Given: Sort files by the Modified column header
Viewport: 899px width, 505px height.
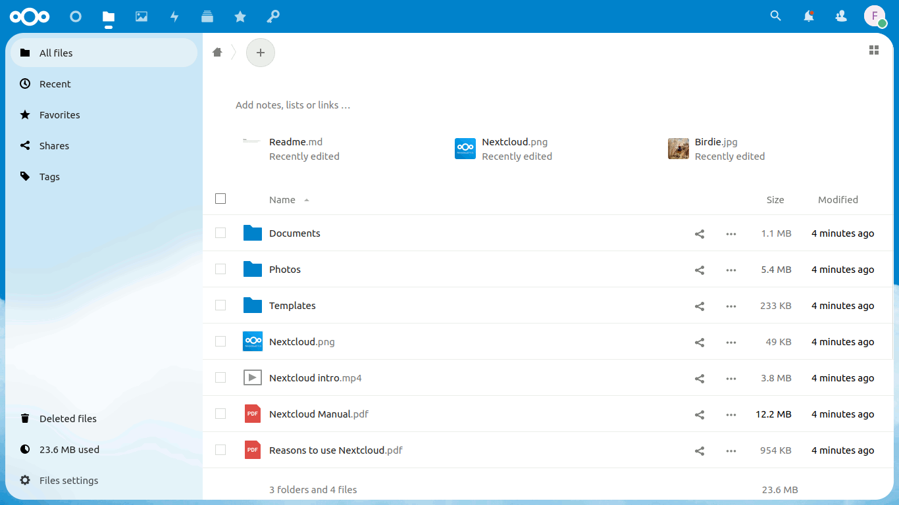Looking at the screenshot, I should pos(838,200).
